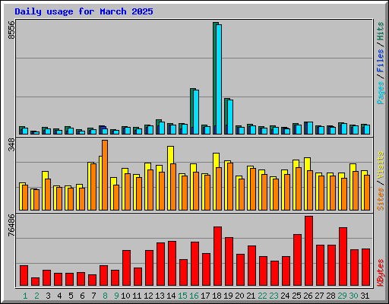Click the tall hits bar for day 18
The width and height of the screenshot is (389, 304).
point(214,78)
